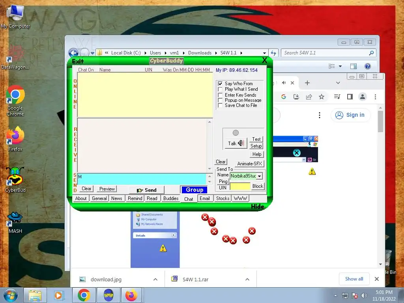Open Chrome media control icon
The width and height of the screenshot is (404, 303).
click(x=337, y=97)
